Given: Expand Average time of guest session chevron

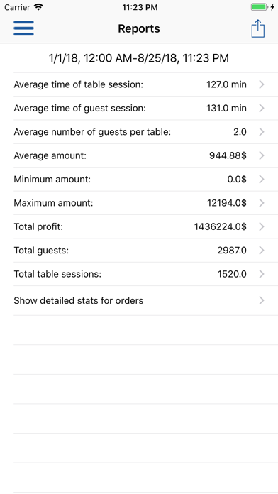Looking at the screenshot, I should coord(261,108).
